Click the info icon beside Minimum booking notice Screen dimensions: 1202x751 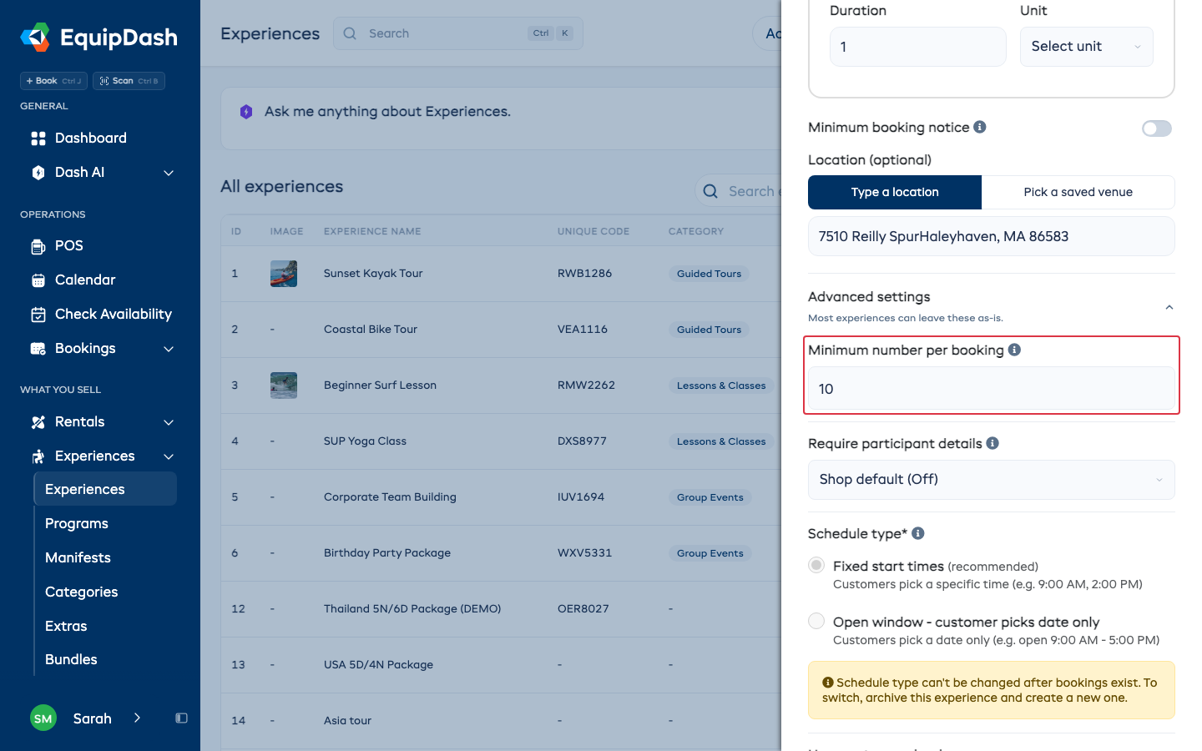980,127
